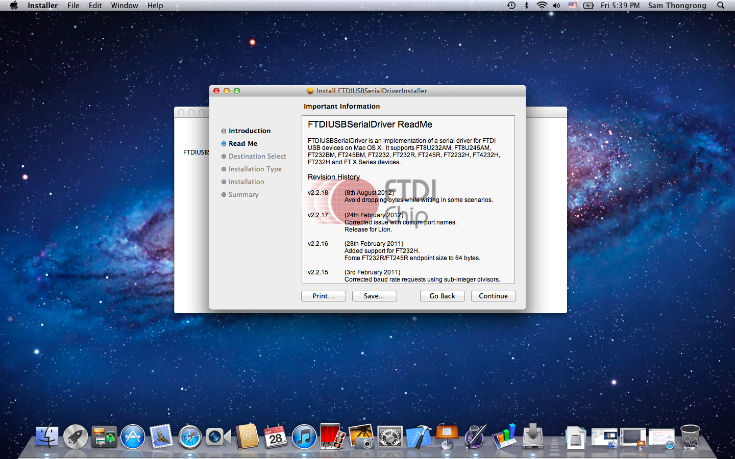Click the installer window title bar text

tap(372, 91)
